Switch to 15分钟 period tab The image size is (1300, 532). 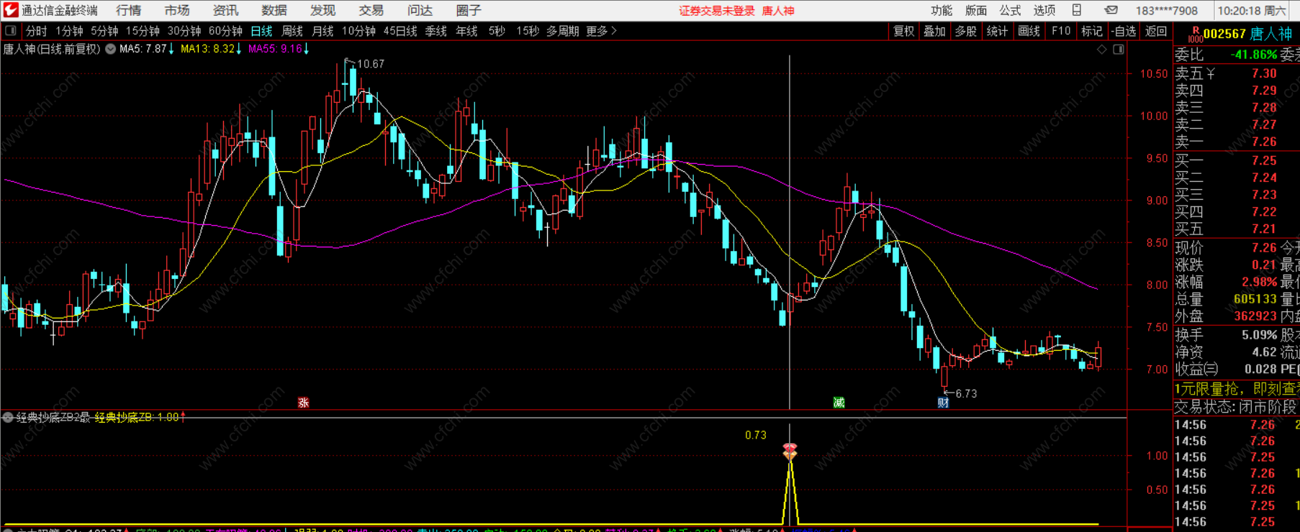point(143,31)
